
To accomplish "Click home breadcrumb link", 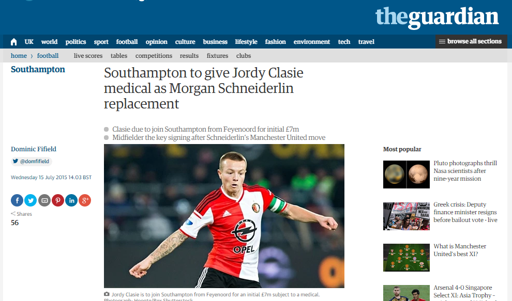I will click(19, 56).
